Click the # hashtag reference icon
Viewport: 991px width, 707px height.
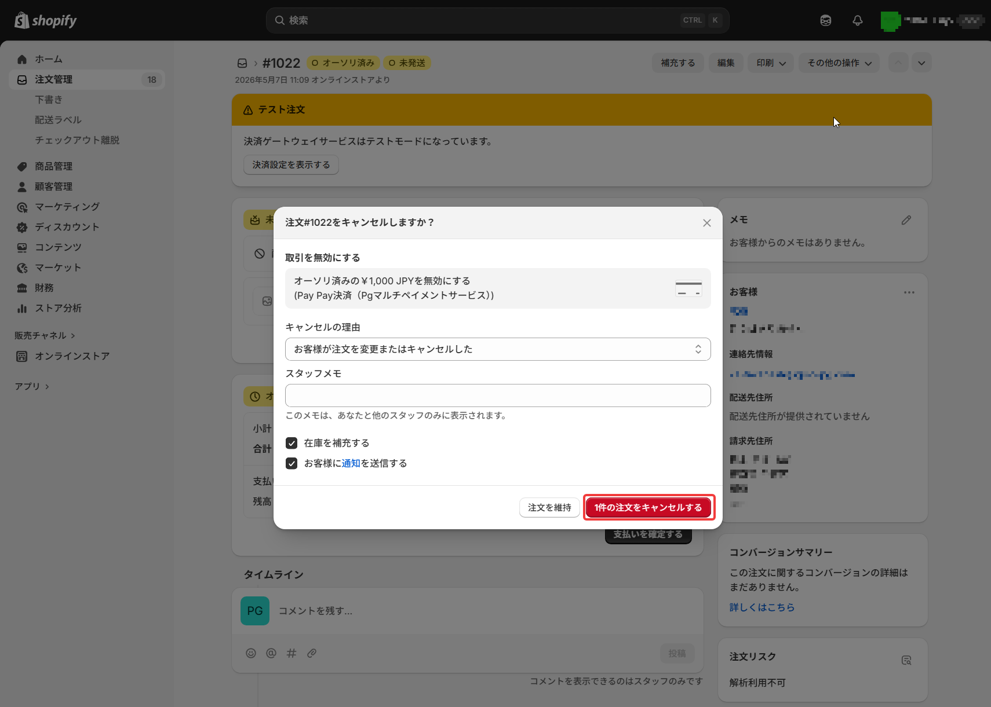[292, 653]
